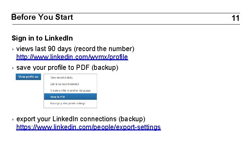Click the save your profile to PDF text
This screenshot has height=141, width=252.
click(67, 67)
